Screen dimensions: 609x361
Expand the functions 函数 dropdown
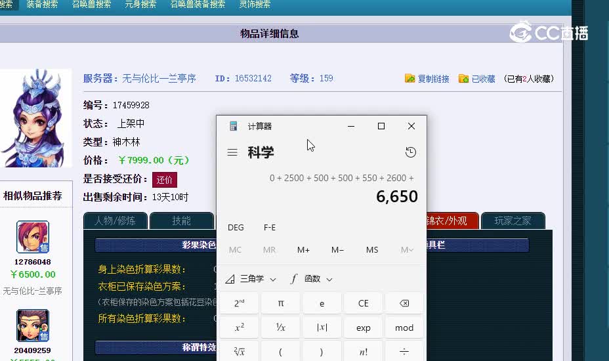coord(312,278)
